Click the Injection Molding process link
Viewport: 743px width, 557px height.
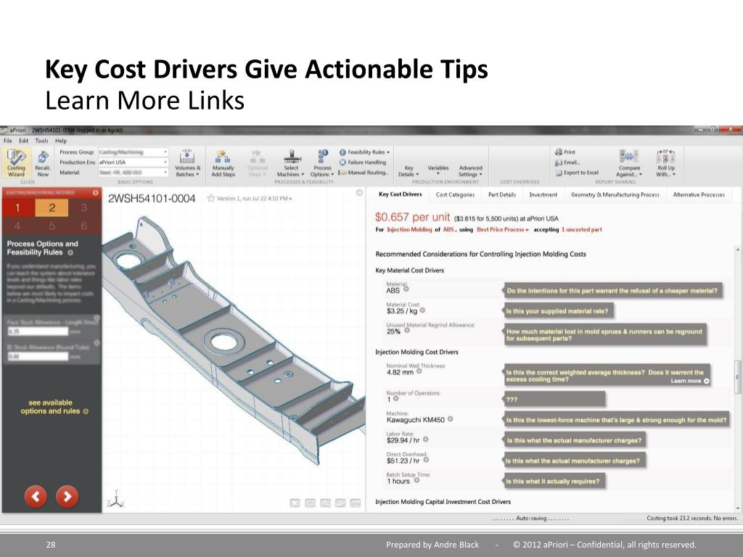(x=409, y=230)
